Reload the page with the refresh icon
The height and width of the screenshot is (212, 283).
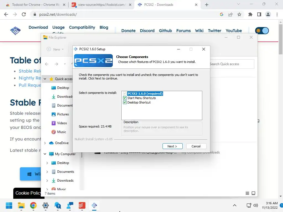[24, 14]
